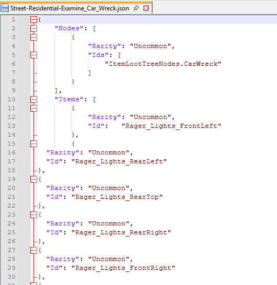Click the "Rager_Lights_FrontLeft" value
This screenshot has height=285, width=277.
pos(171,126)
